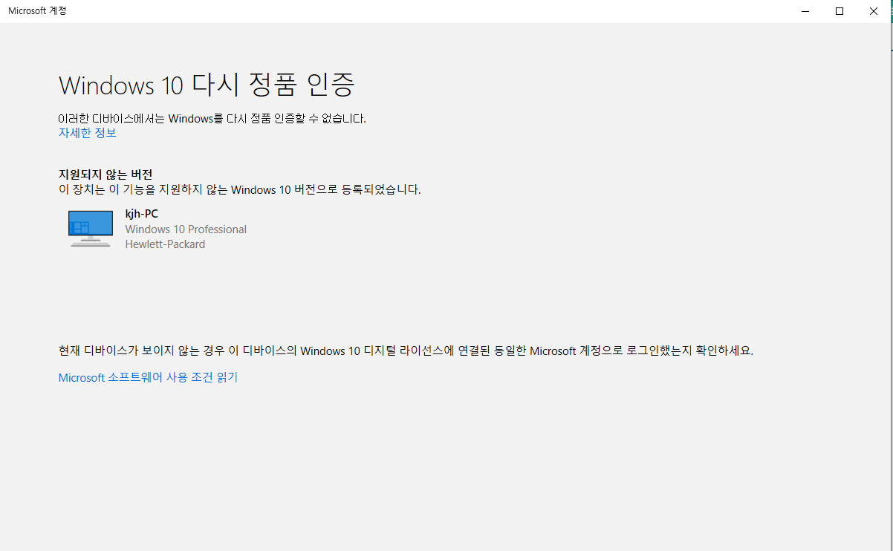The width and height of the screenshot is (893, 551).
Task: Select the desktop computer illustration
Action: (x=90, y=228)
